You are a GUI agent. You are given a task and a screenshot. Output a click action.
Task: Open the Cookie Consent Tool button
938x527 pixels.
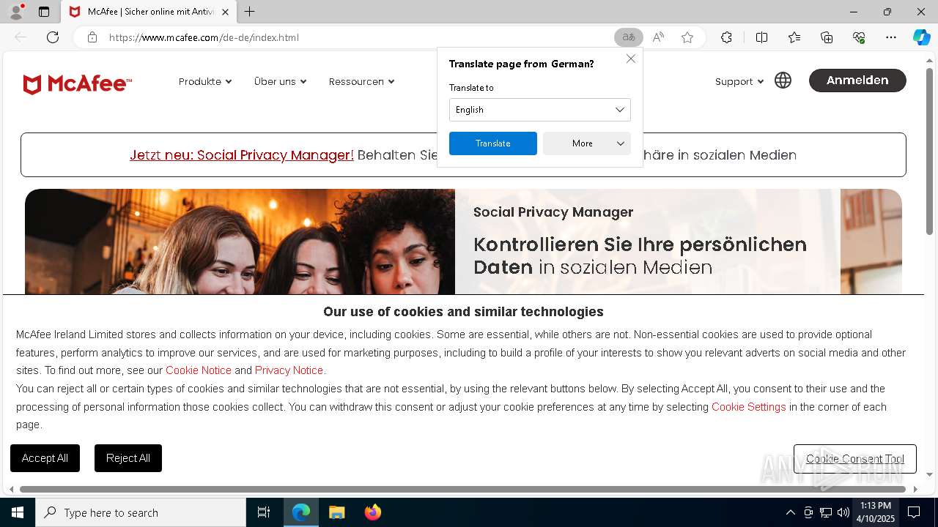854,459
